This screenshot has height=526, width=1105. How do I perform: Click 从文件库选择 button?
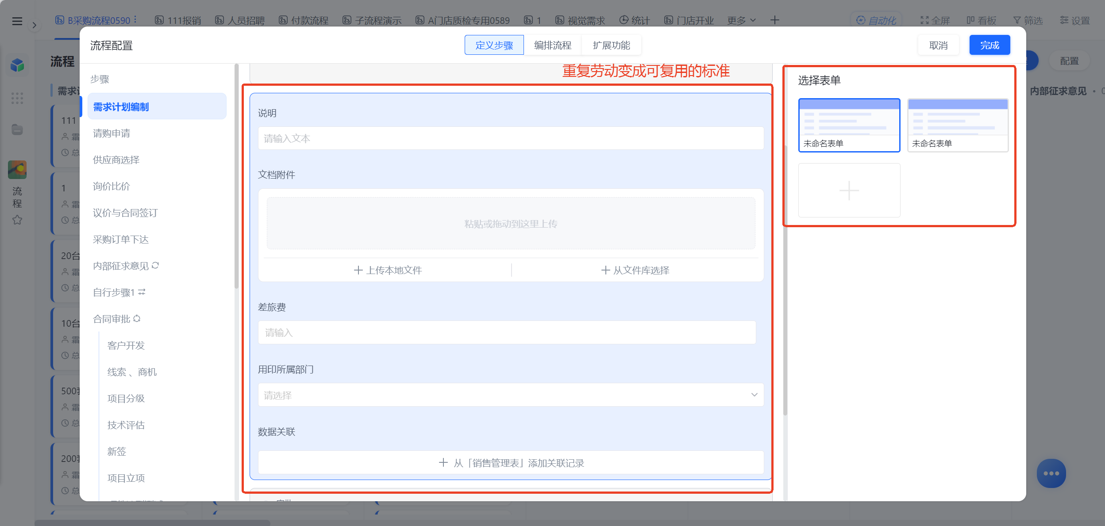tap(635, 270)
